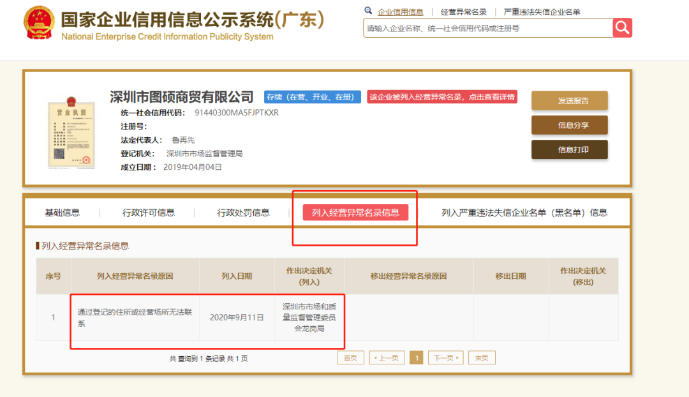Screen dimensions: 689x397
Task: Click the red search magnifier button
Action: tap(622, 27)
